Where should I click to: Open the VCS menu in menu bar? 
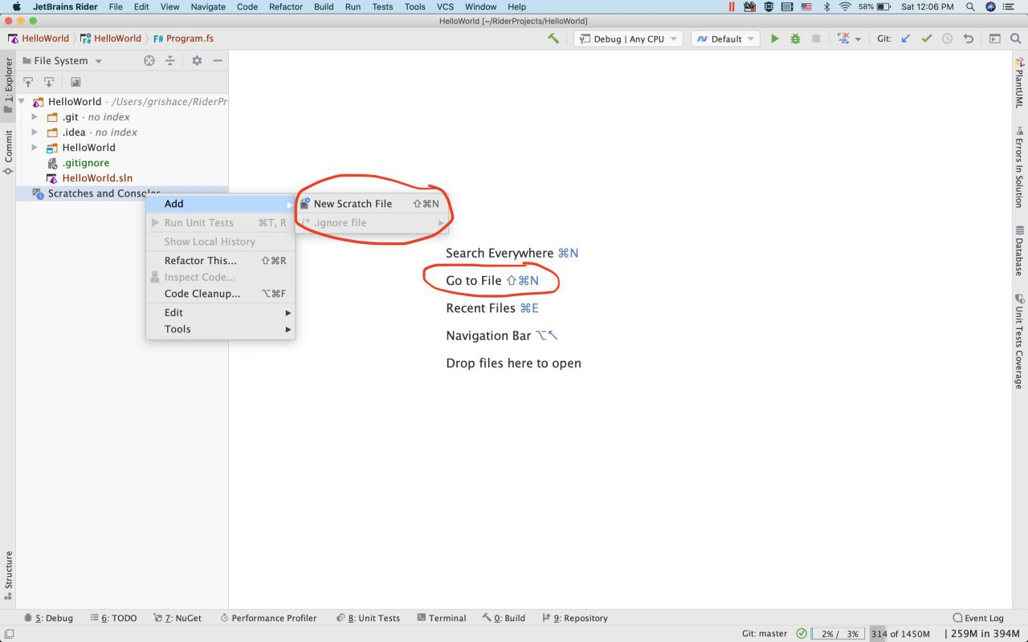click(x=445, y=6)
